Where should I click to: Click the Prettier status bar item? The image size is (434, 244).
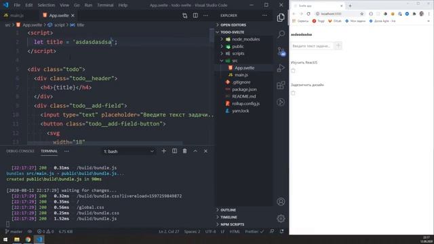pos(254,232)
